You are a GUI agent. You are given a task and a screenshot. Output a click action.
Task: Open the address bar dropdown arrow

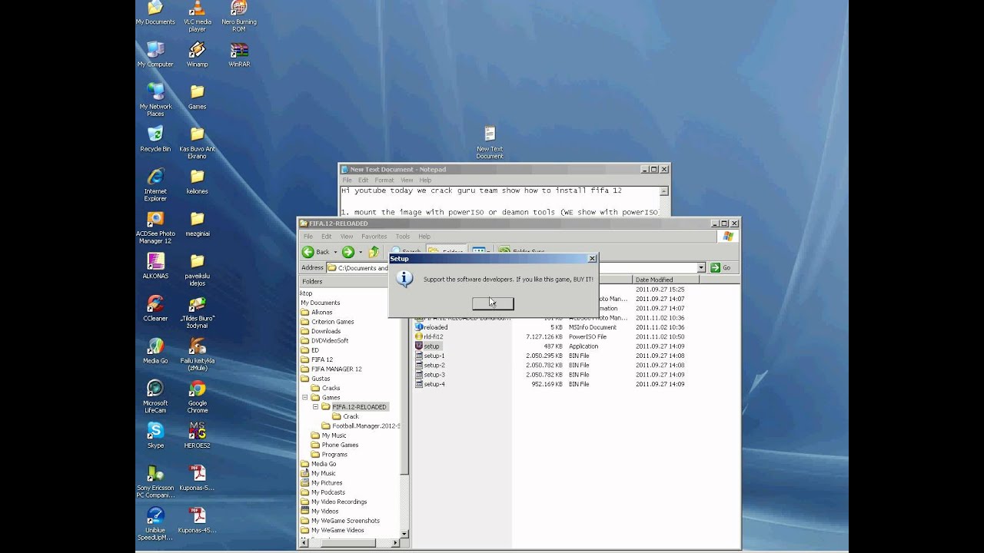point(701,267)
